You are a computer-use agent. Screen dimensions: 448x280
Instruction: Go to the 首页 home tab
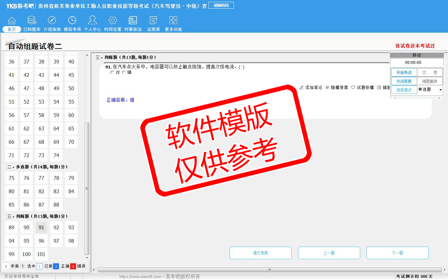[x=12, y=29]
